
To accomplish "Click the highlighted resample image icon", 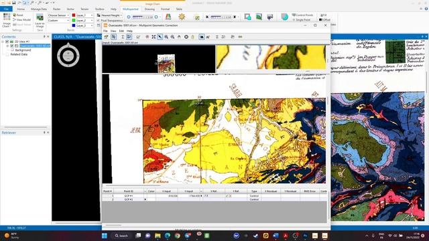I will click(129, 37).
